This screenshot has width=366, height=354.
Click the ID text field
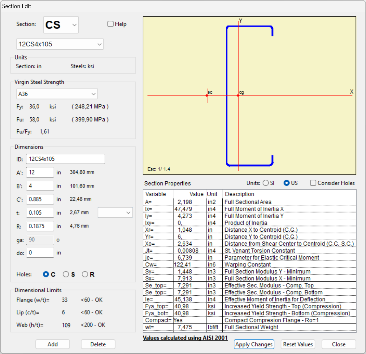click(x=66, y=159)
